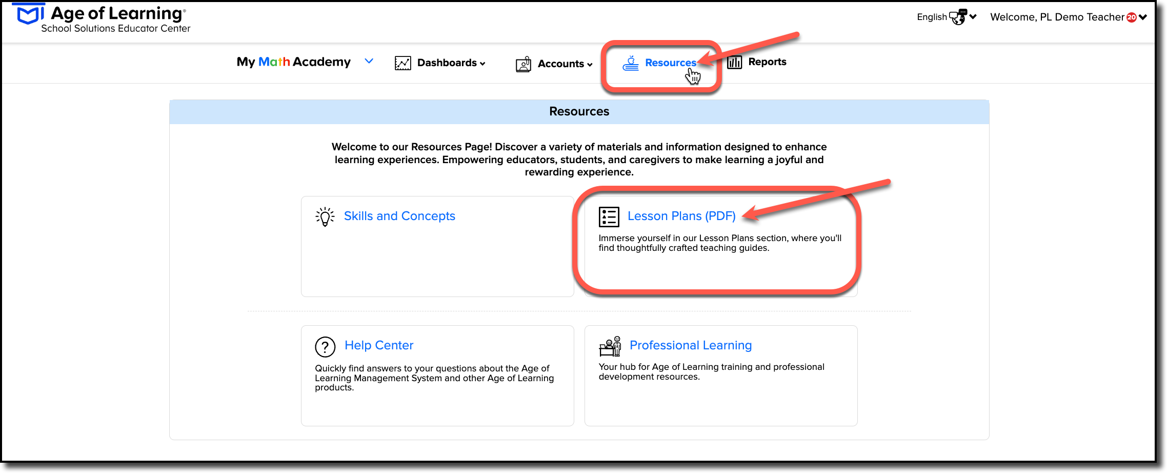Click the Age of Learning title text

click(117, 13)
